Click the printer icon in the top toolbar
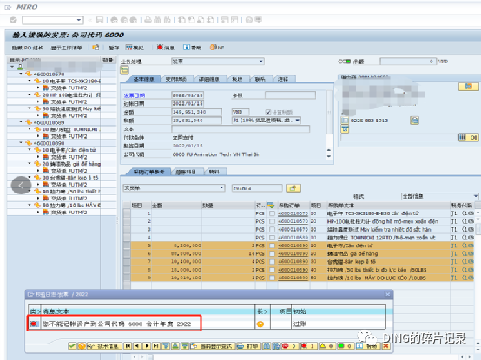The height and width of the screenshot is (360, 481). (148, 20)
